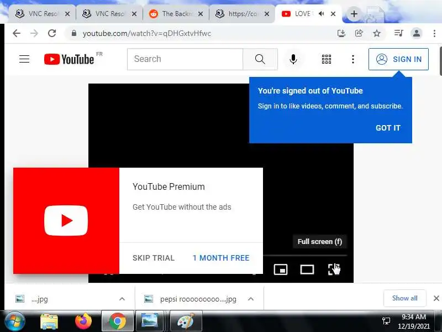This screenshot has height=332, width=442.
Task: Open Chrome's three-dot menu
Action: coord(434,33)
